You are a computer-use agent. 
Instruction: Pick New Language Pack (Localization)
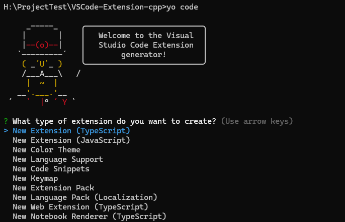pos(85,197)
